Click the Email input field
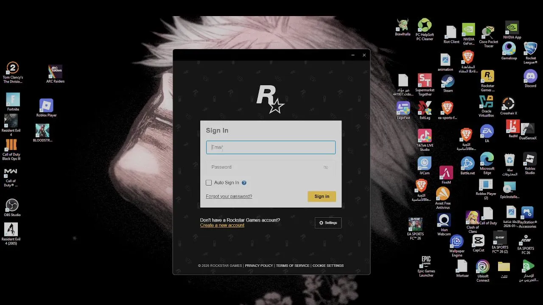This screenshot has height=305, width=543. [271, 147]
